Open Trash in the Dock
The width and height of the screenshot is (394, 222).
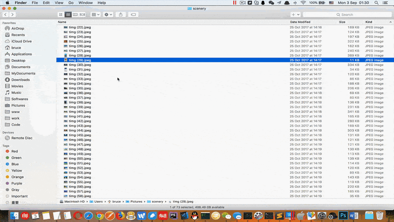tap(380, 216)
